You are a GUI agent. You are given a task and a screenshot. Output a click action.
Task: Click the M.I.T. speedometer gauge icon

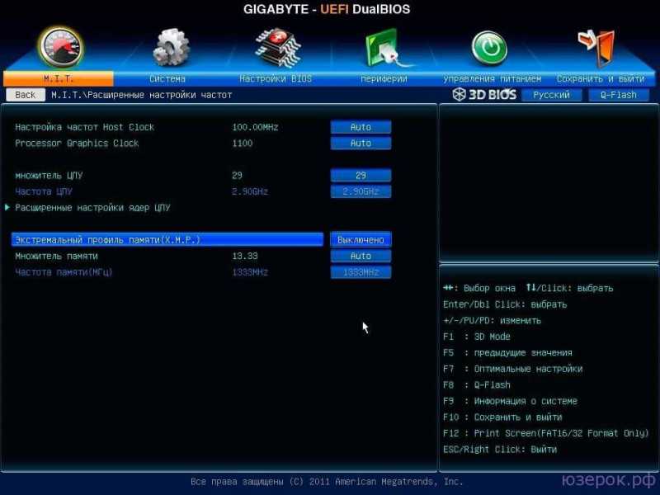click(61, 47)
